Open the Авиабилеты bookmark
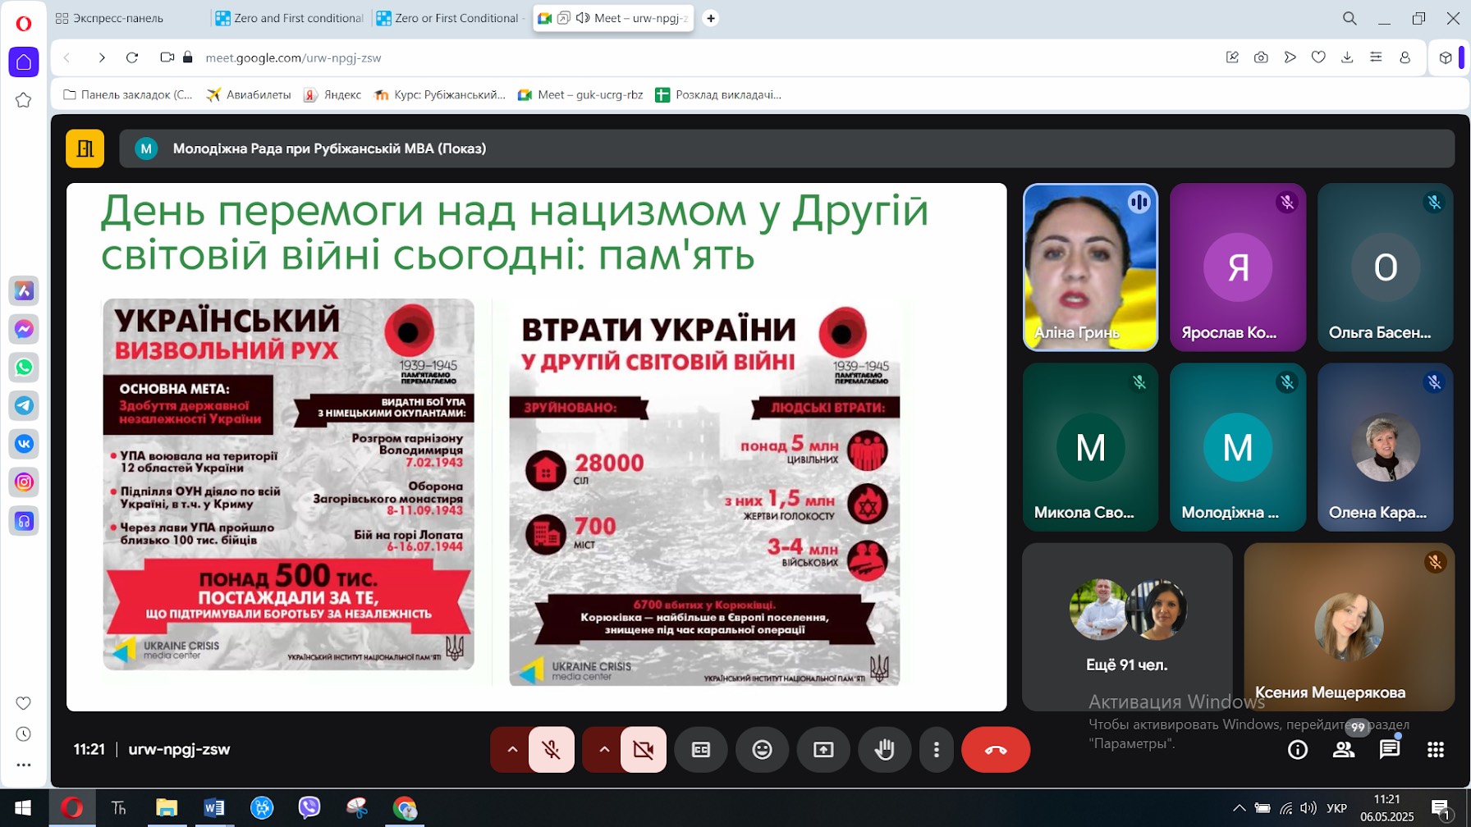1471x827 pixels. pyautogui.click(x=249, y=94)
